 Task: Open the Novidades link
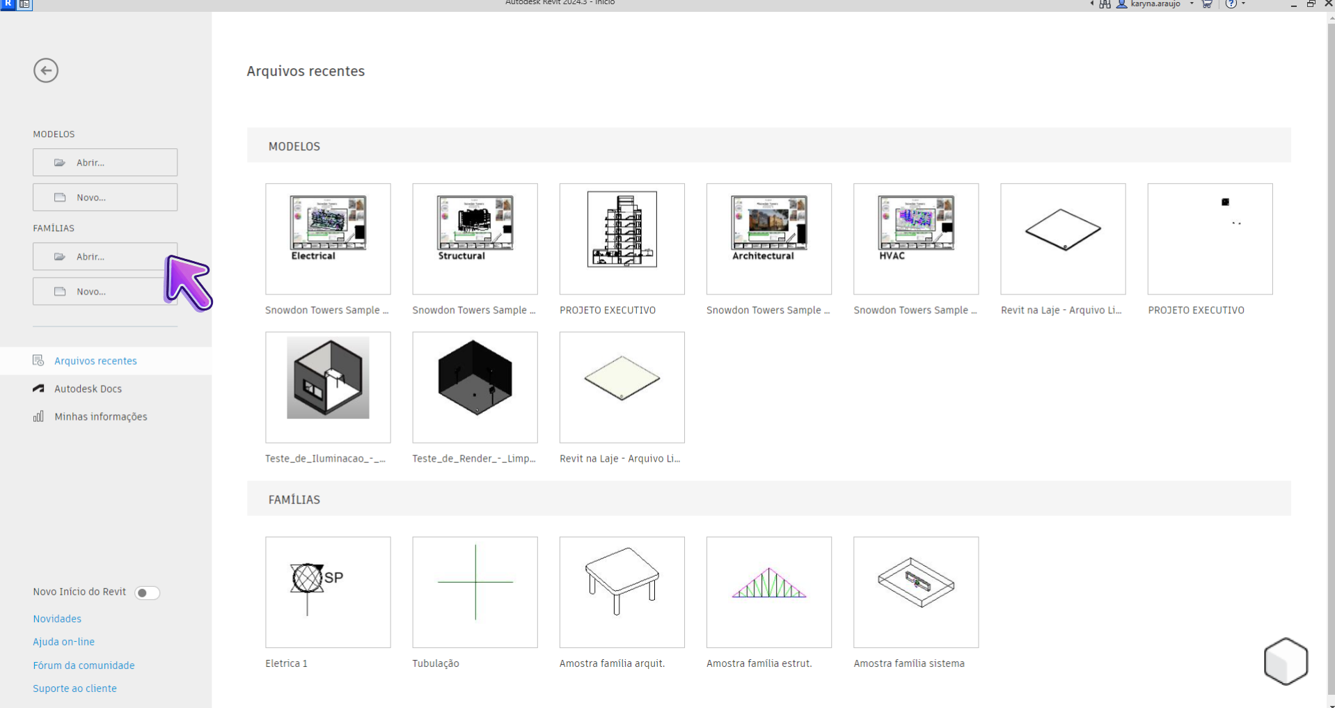tap(57, 619)
